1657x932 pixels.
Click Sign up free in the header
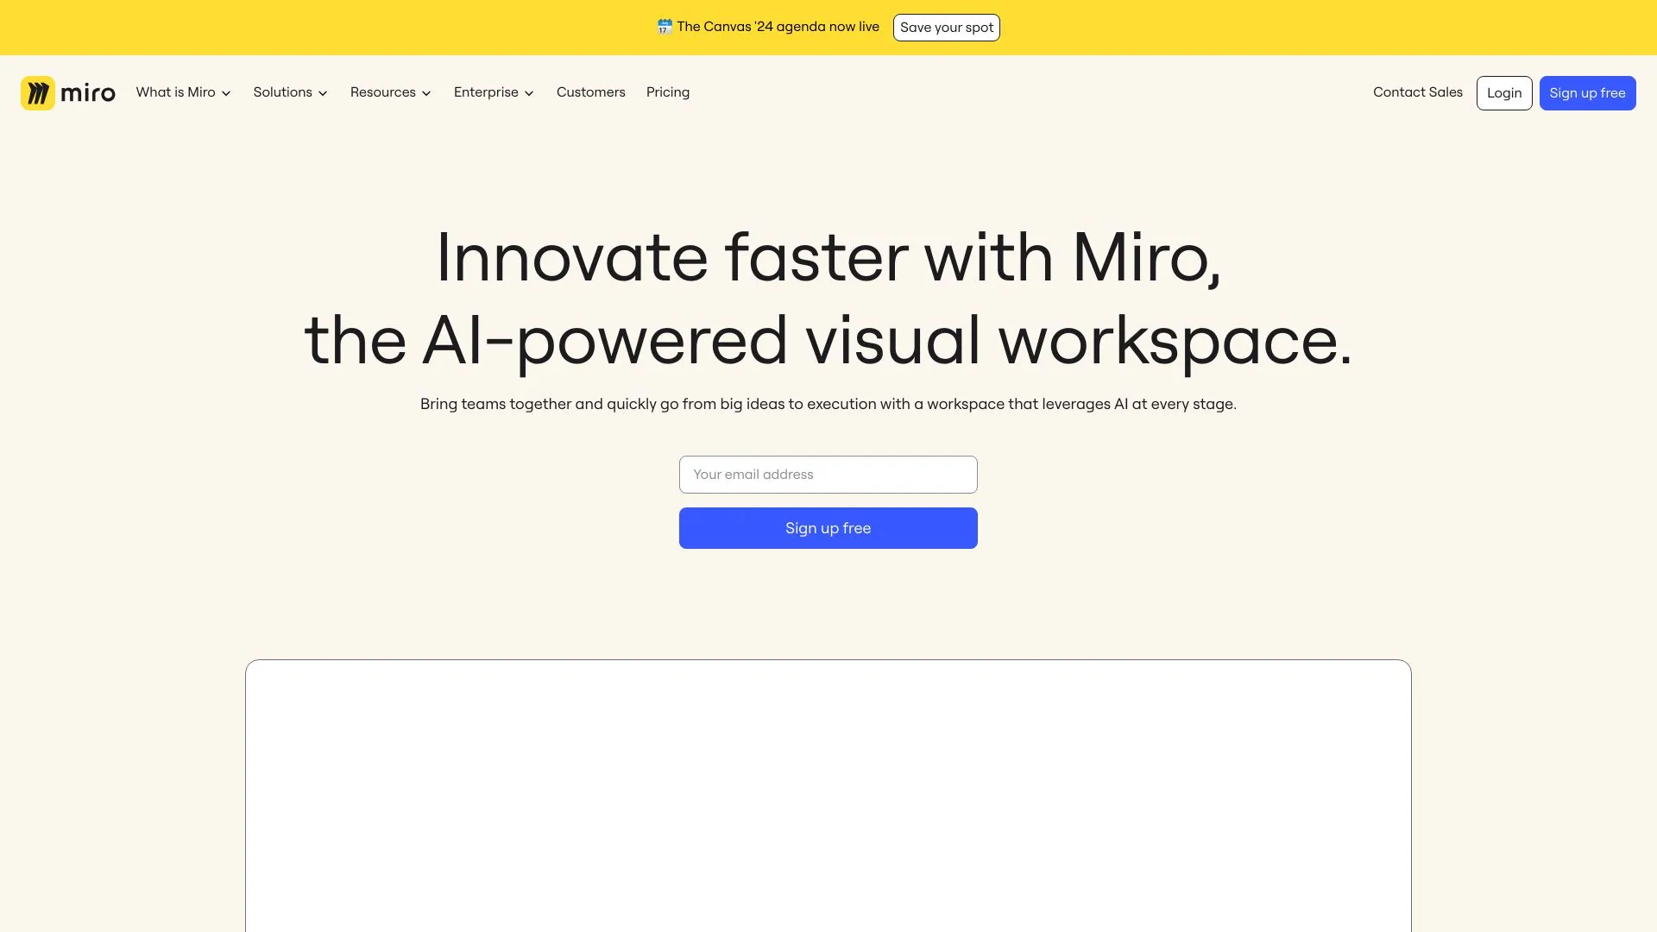point(1587,92)
